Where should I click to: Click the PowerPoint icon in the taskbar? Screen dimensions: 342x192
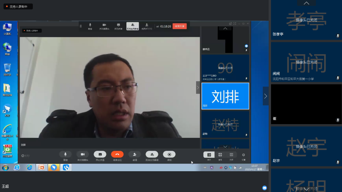(x=42, y=167)
